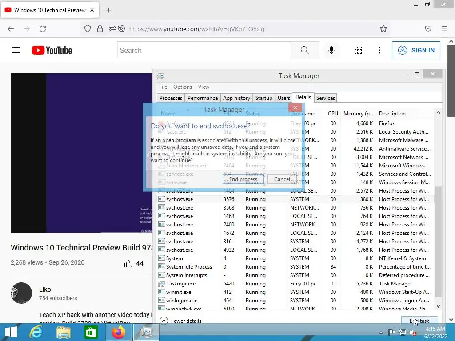455x341 pixels.
Task: Click the YouTube search magnifier button
Action: point(305,50)
